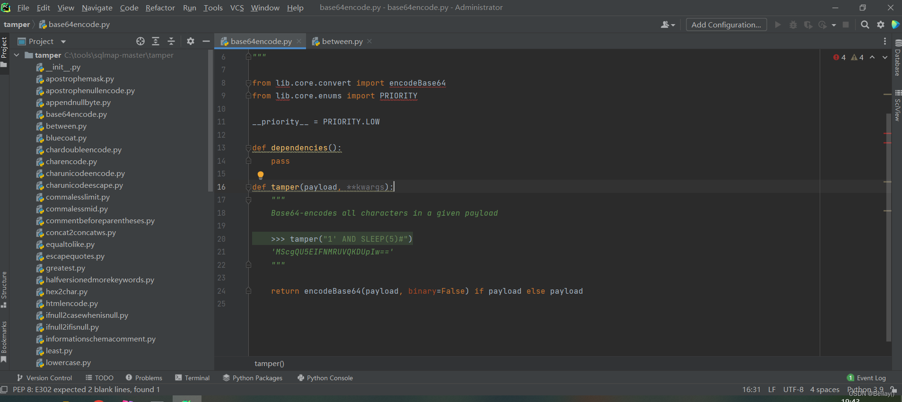Collapse the tamper root folder
The image size is (902, 402).
pyautogui.click(x=17, y=55)
